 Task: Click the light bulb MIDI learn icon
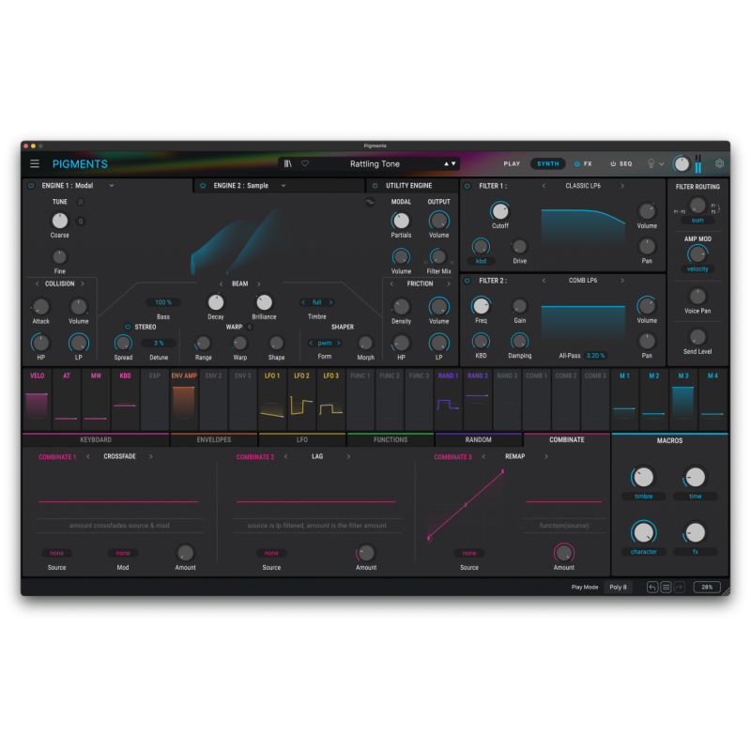point(651,163)
